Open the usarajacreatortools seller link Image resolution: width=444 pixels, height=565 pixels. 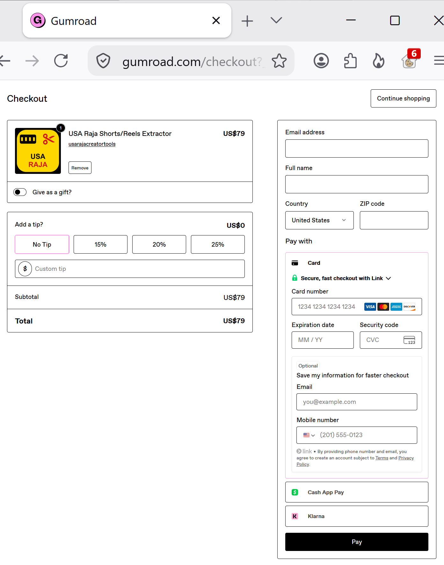tap(92, 144)
